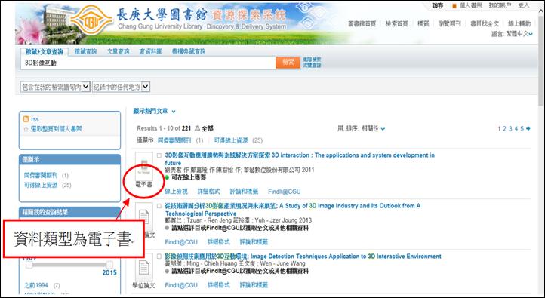Viewport: 545px width, 298px height.
Task: Click 同儕審閱期刊 filter above the results list
Action: pos(174,140)
